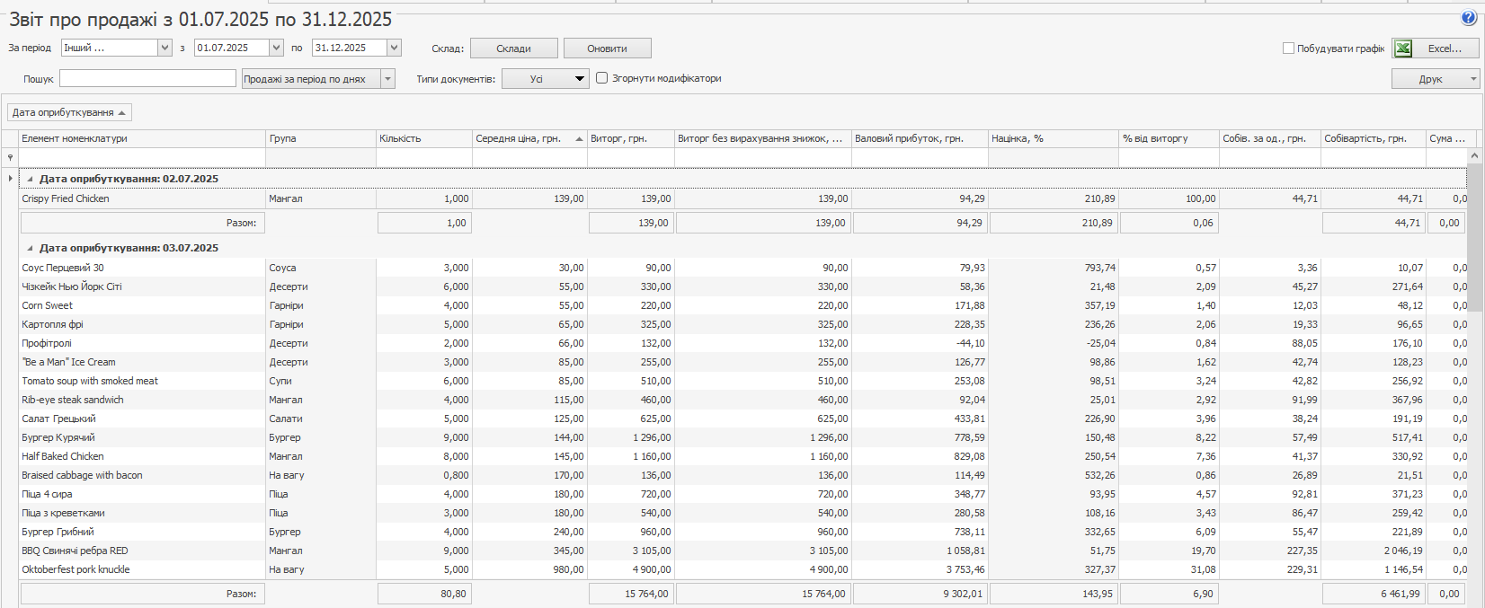
Task: Click into the 'Пошук' search field
Action: point(147,79)
